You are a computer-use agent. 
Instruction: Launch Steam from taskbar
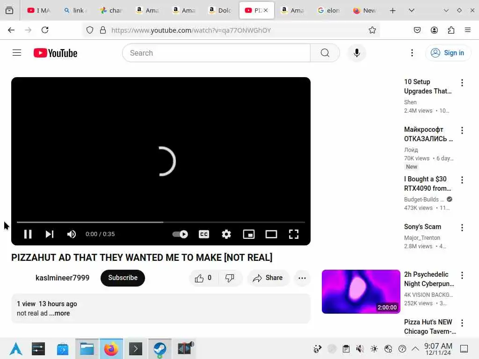(x=160, y=349)
